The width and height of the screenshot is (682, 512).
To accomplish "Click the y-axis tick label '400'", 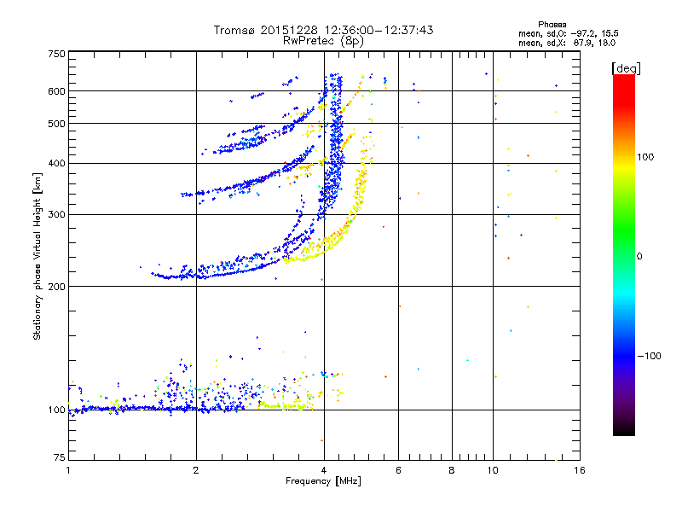I will [57, 164].
